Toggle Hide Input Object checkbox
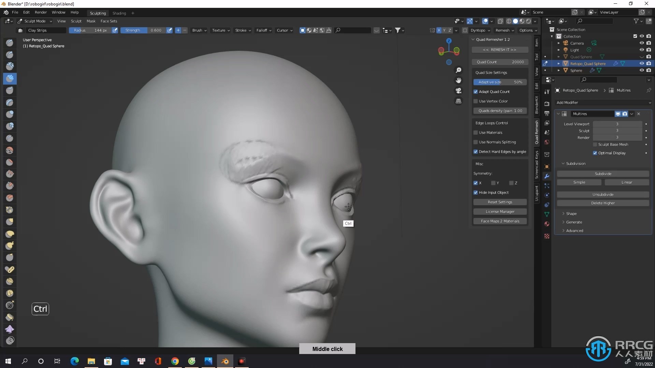The height and width of the screenshot is (368, 655). click(476, 193)
